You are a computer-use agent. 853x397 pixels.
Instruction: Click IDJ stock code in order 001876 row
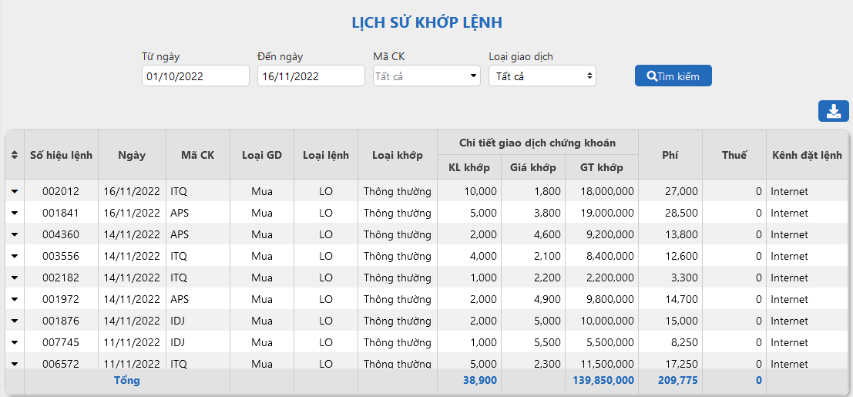coord(178,321)
